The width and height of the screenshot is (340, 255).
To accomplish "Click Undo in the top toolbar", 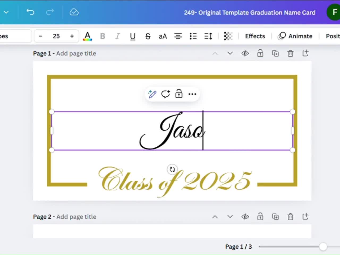I will pyautogui.click(x=30, y=12).
